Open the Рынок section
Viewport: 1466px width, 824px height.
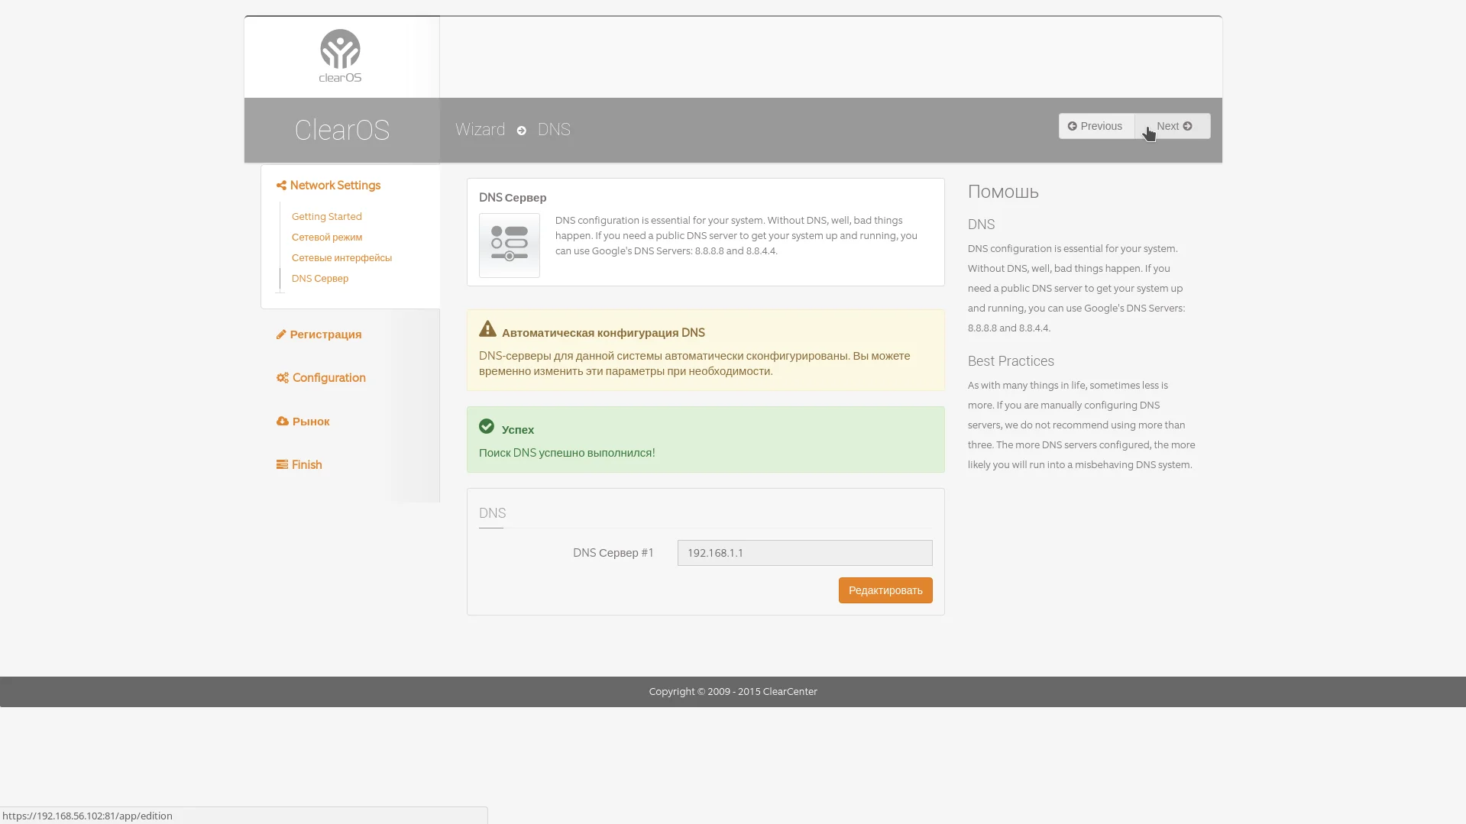pyautogui.click(x=303, y=422)
